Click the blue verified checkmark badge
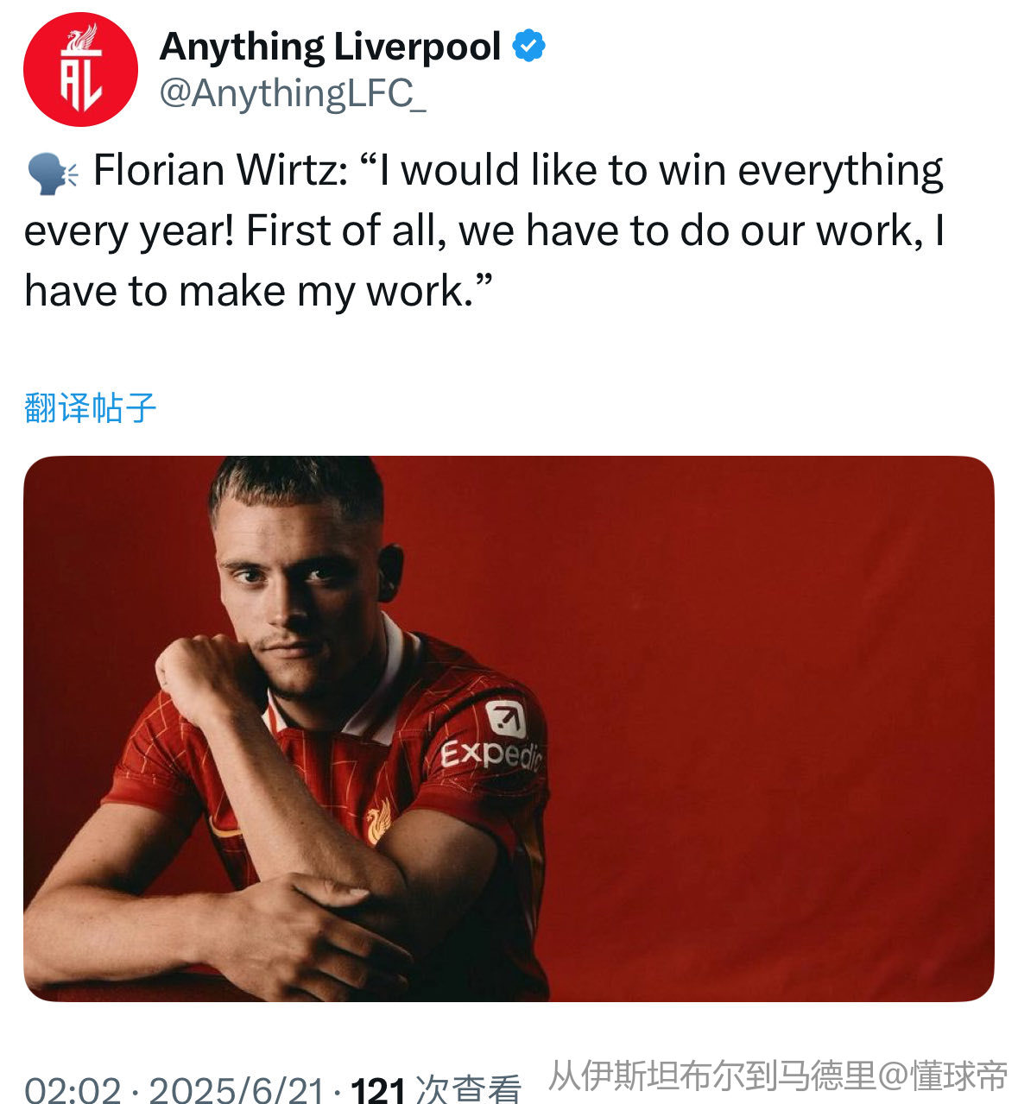 click(x=529, y=46)
